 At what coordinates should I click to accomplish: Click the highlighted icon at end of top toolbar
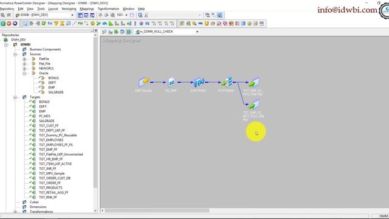(x=219, y=15)
